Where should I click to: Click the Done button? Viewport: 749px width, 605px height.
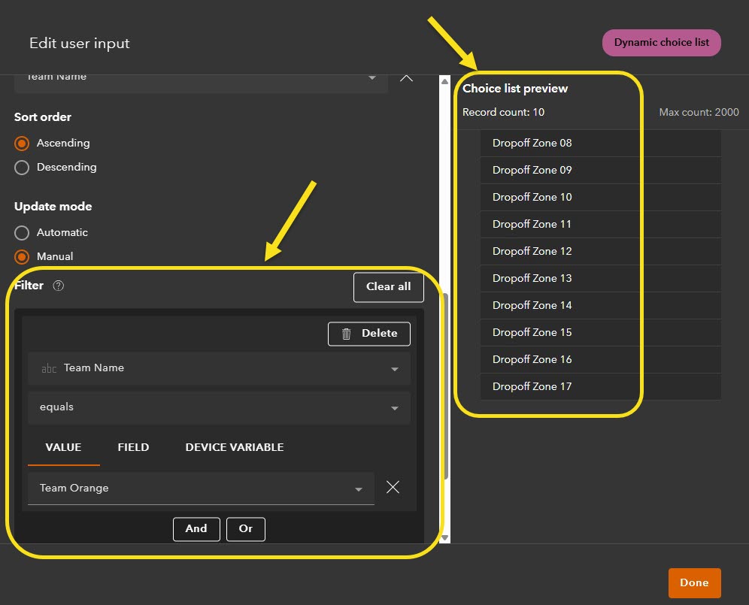point(694,582)
